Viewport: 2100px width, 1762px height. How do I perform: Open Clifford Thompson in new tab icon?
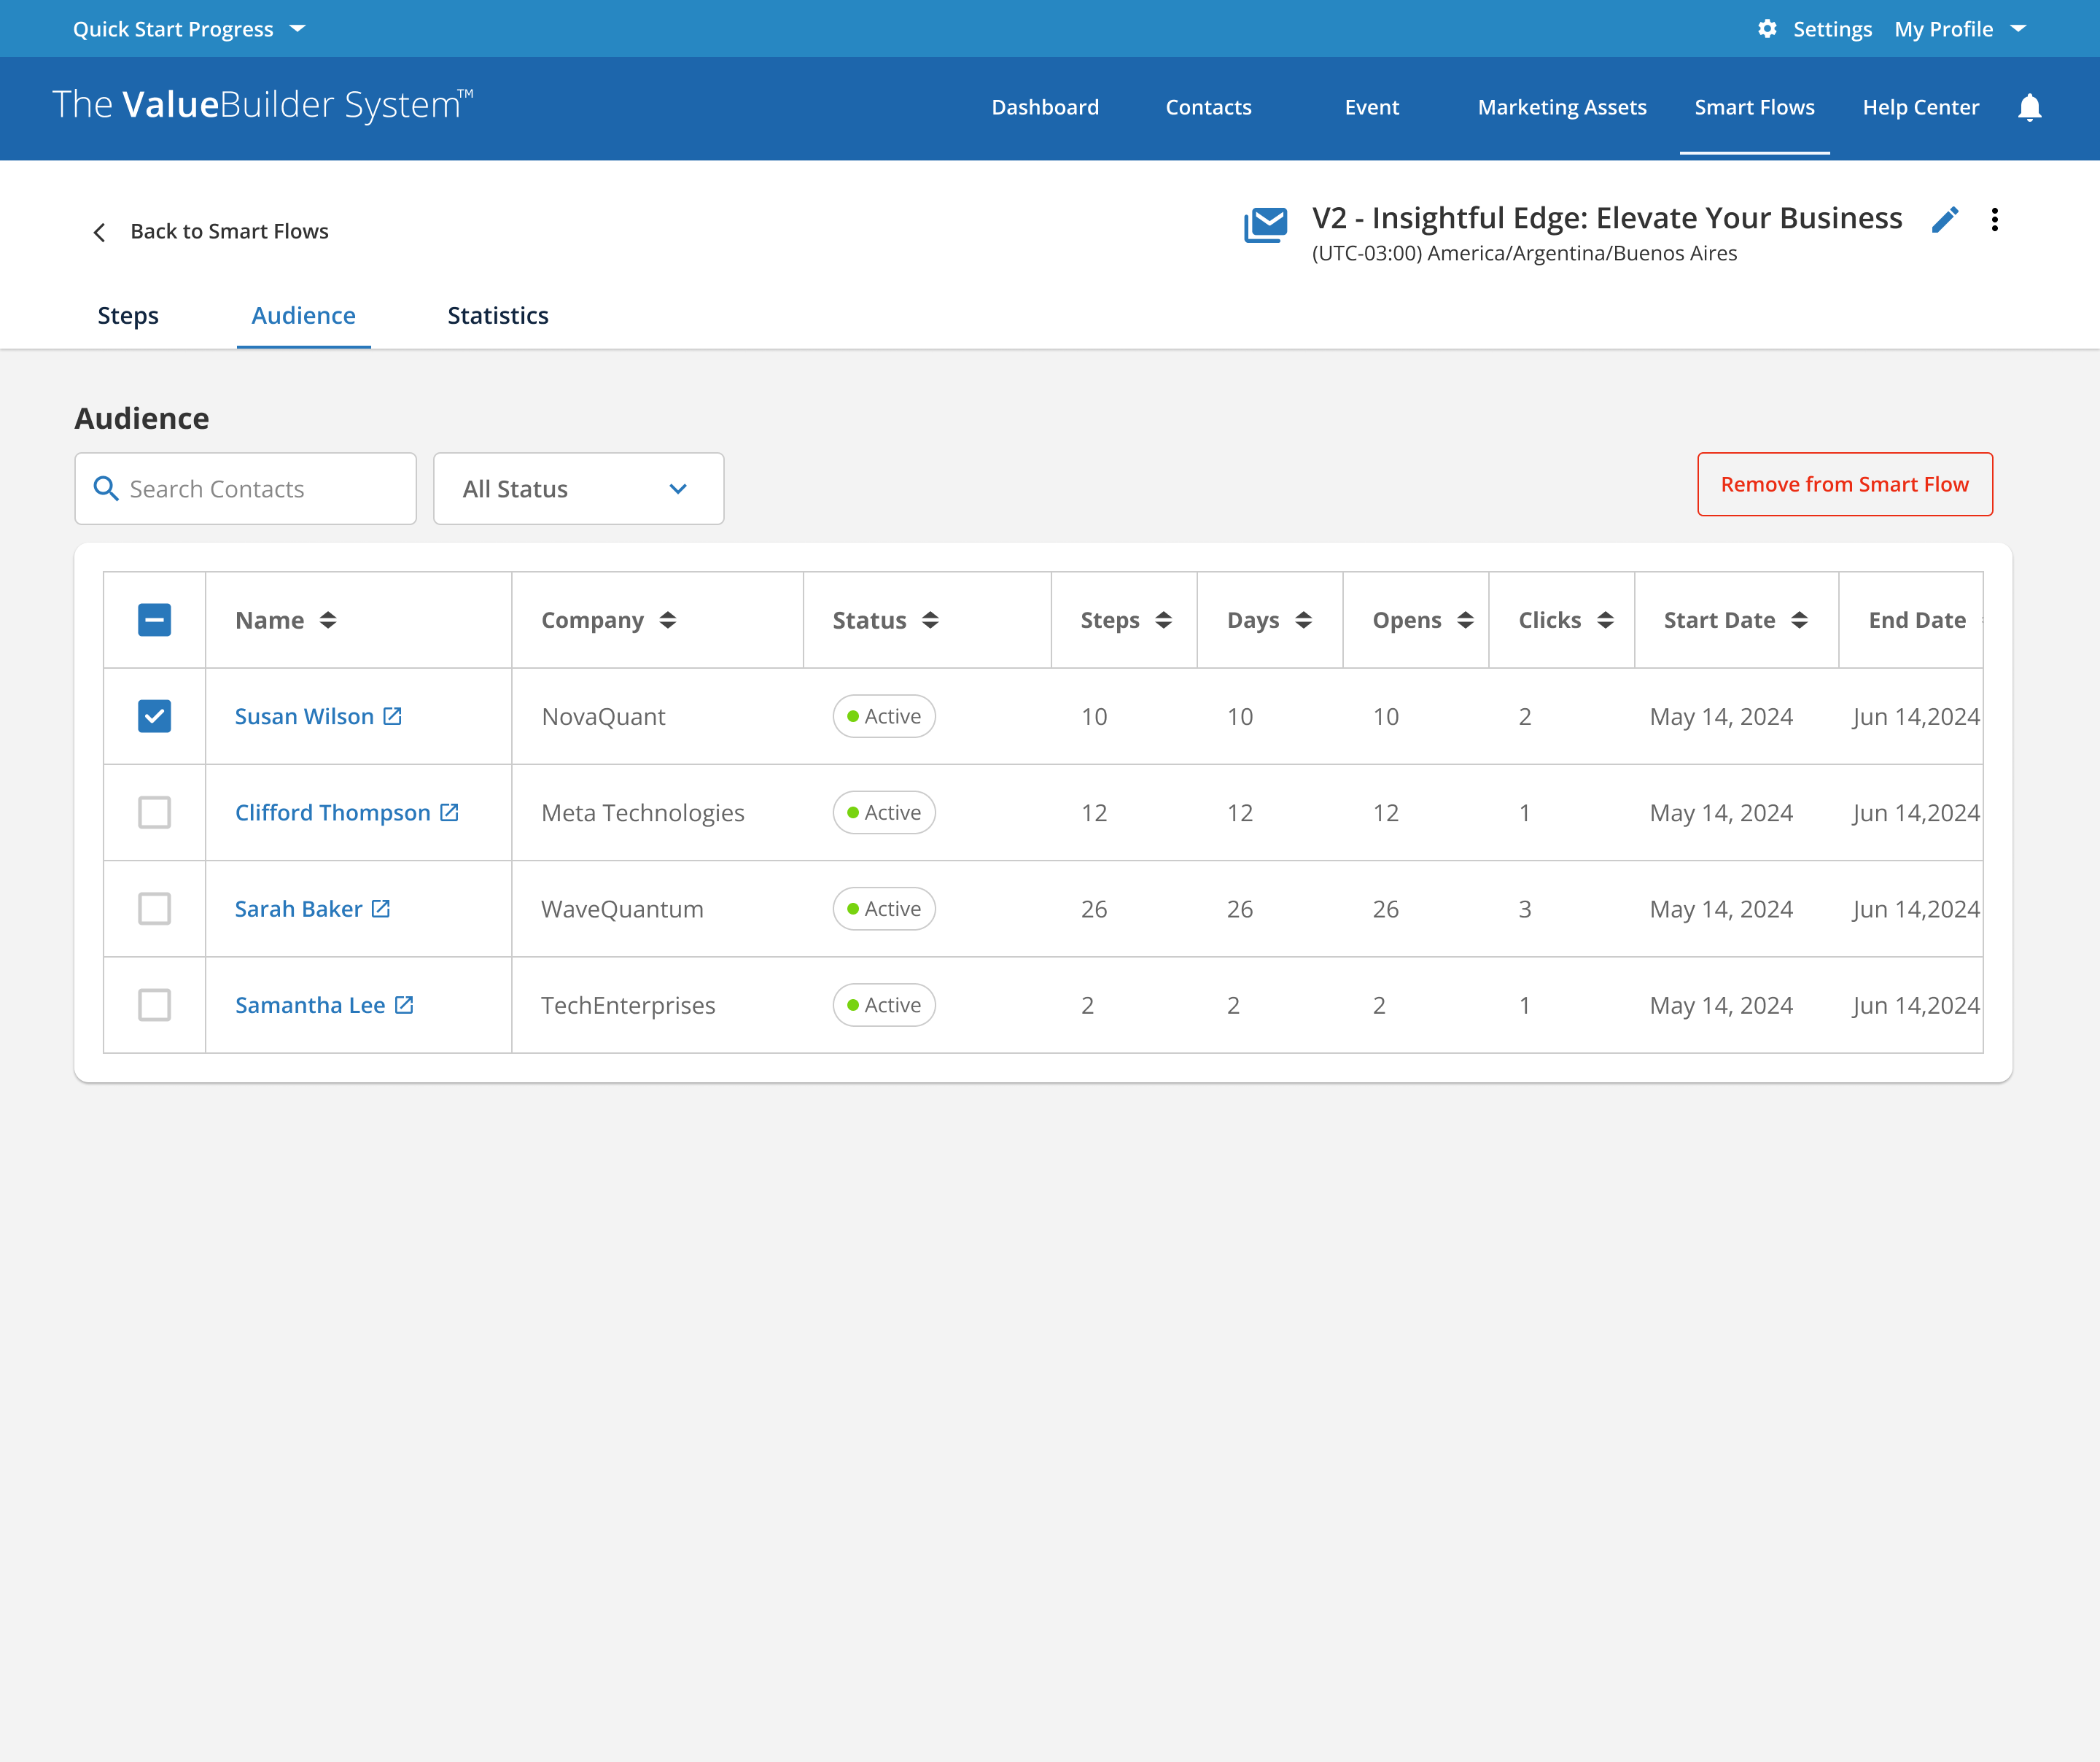pos(450,812)
